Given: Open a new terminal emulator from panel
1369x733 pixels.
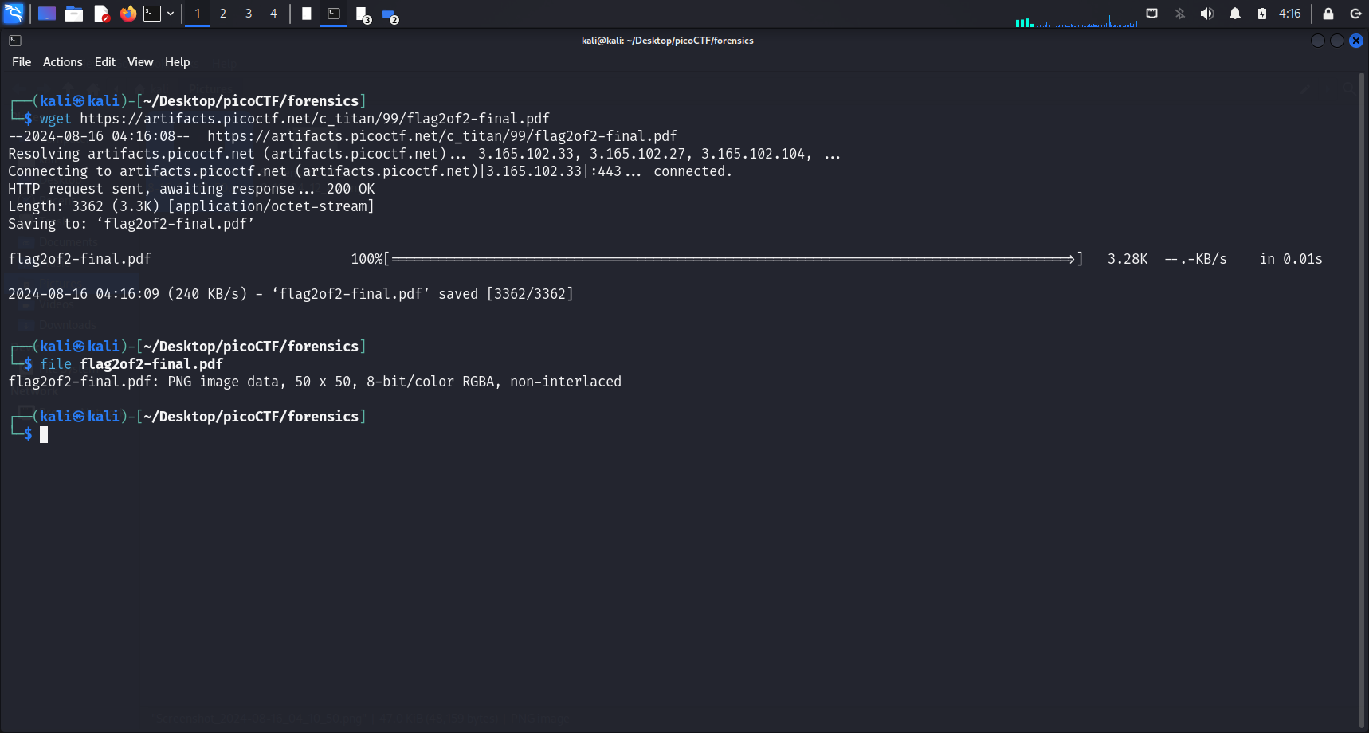Looking at the screenshot, I should click(x=152, y=14).
